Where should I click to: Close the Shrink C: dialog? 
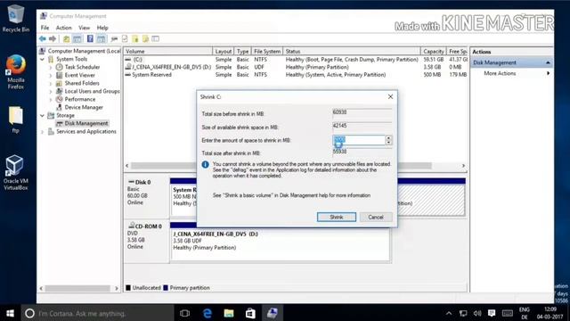[390, 96]
